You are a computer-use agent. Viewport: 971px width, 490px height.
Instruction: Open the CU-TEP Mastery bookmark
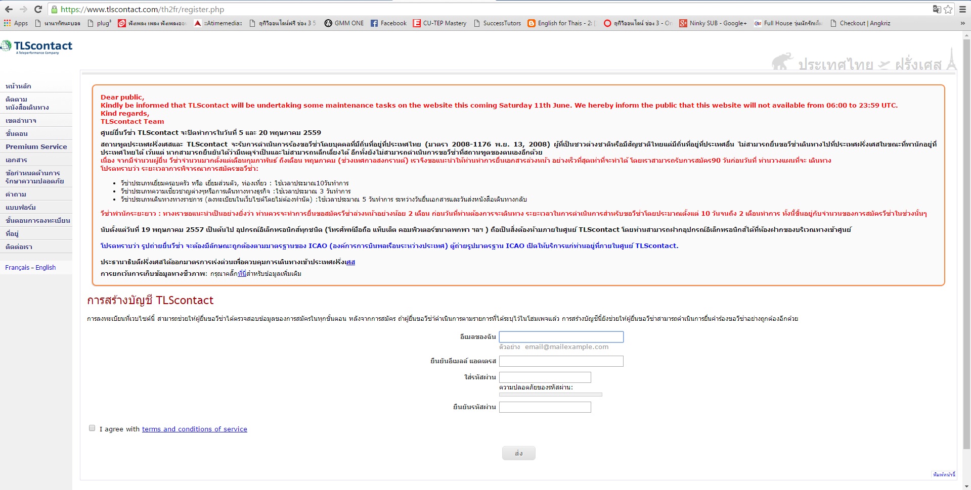(x=439, y=23)
